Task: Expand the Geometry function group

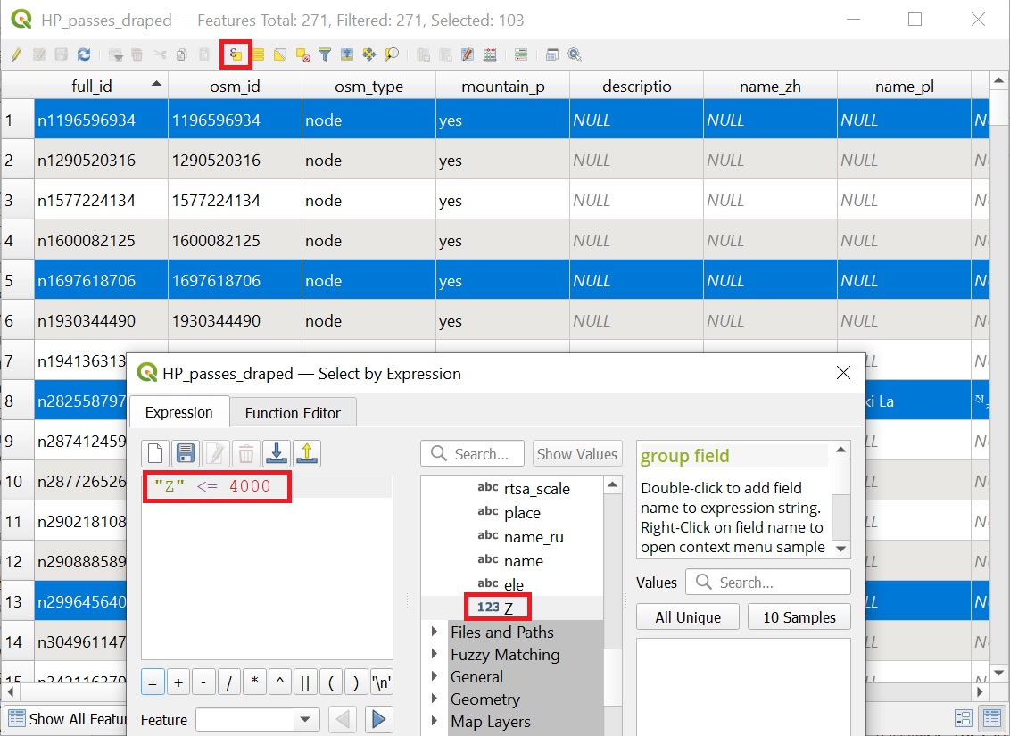Action: point(435,699)
